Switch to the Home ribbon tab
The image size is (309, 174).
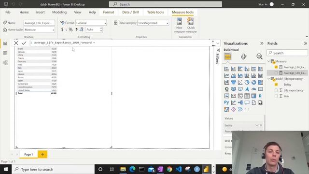point(24,12)
